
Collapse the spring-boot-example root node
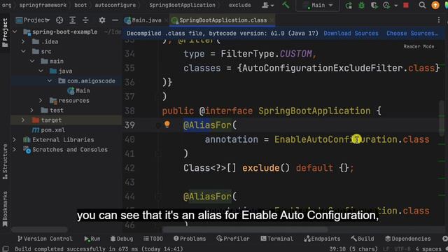[x=15, y=31]
